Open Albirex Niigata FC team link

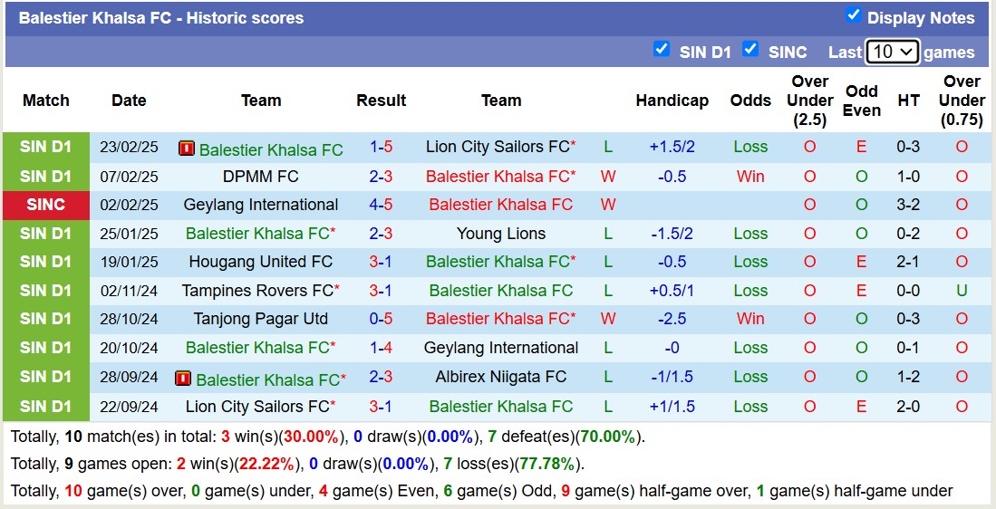(x=501, y=377)
